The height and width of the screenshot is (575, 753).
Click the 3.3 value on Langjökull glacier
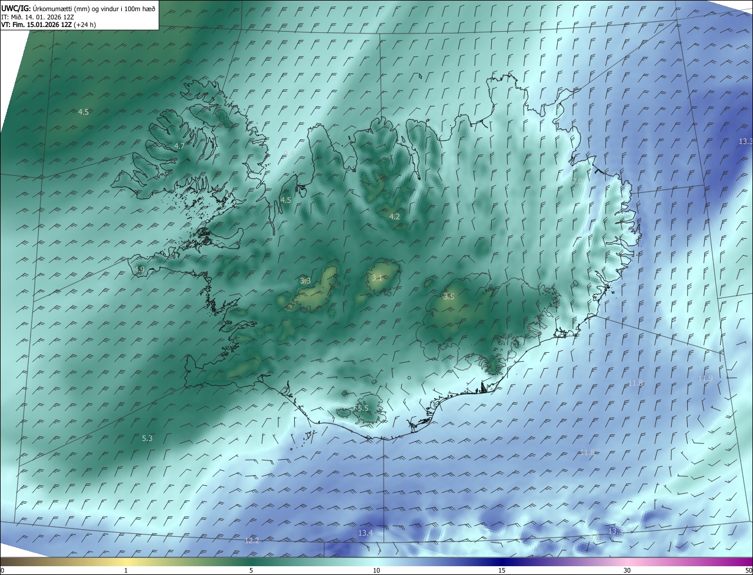point(305,280)
